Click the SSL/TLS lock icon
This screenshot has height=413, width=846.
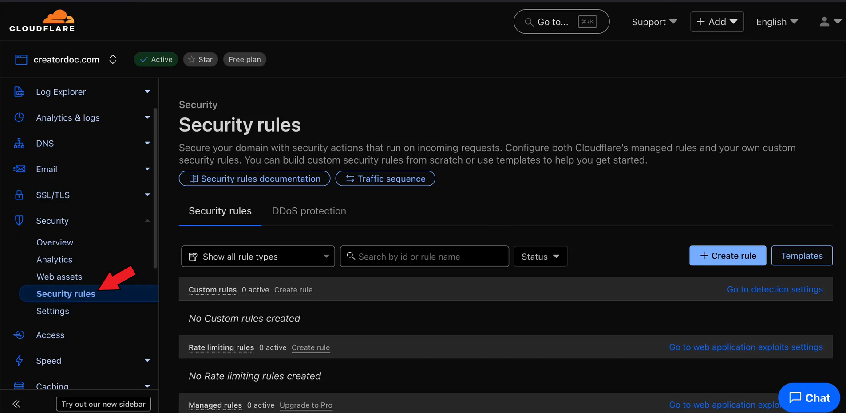point(19,195)
